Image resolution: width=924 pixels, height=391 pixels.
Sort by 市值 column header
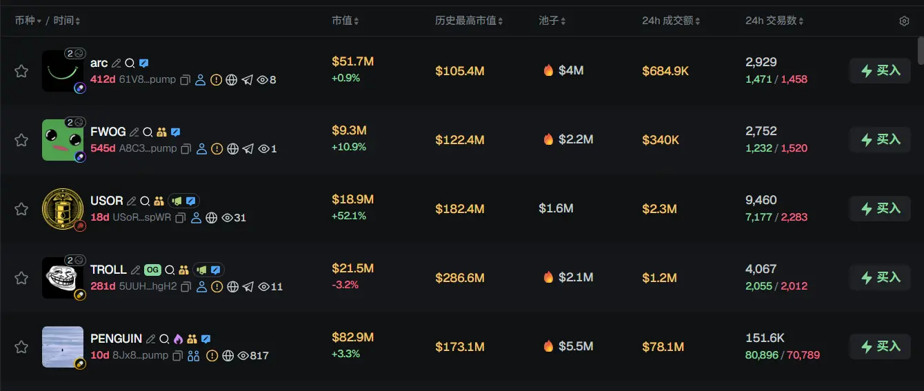345,21
